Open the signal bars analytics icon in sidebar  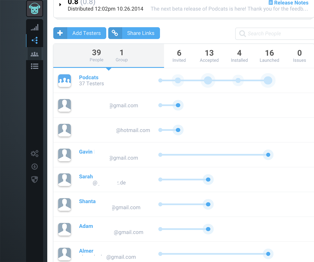point(35,27)
